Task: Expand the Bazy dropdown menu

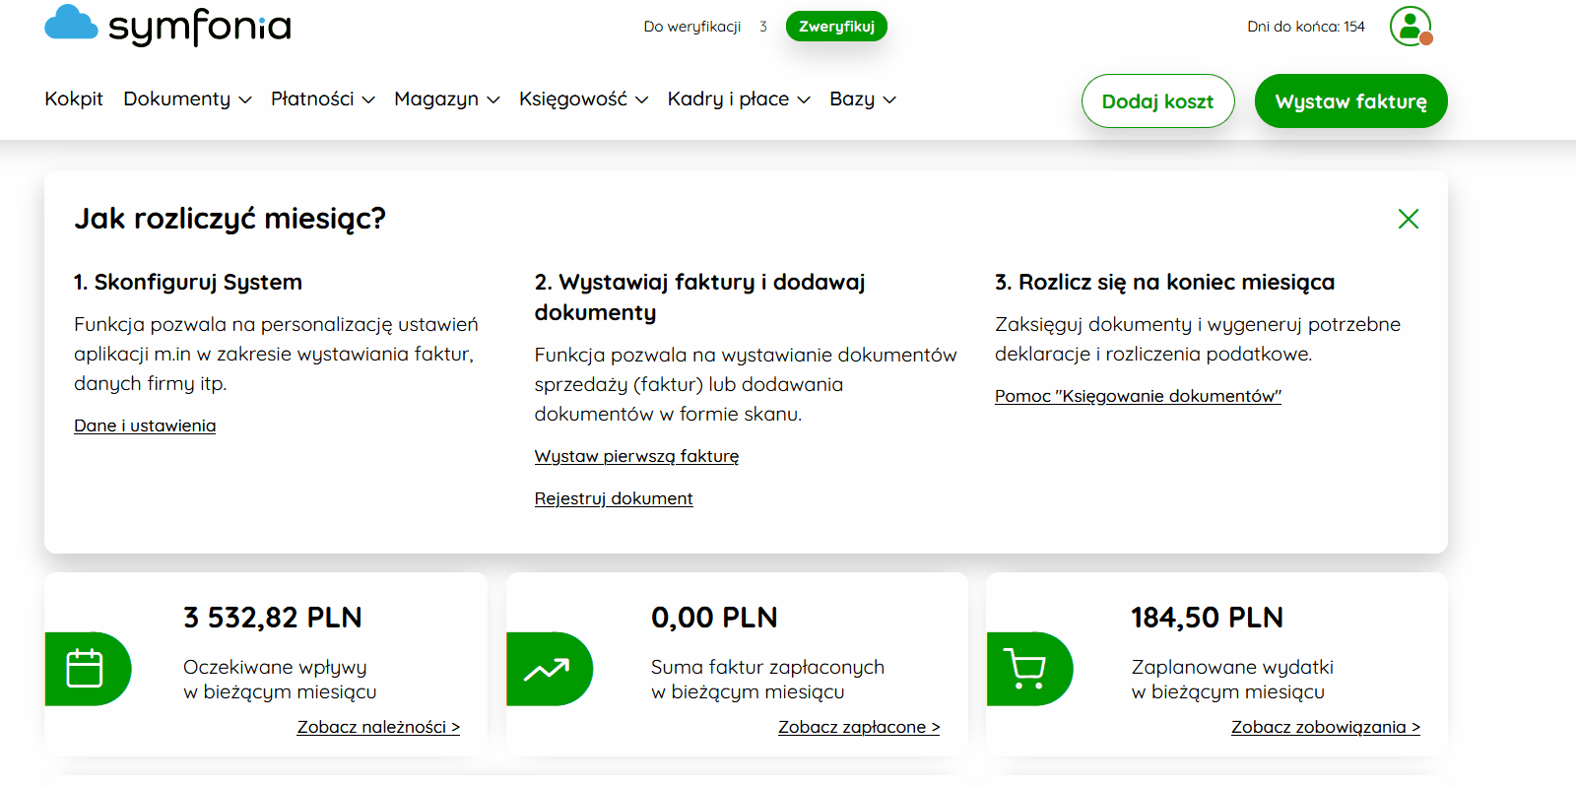Action: pos(863,98)
